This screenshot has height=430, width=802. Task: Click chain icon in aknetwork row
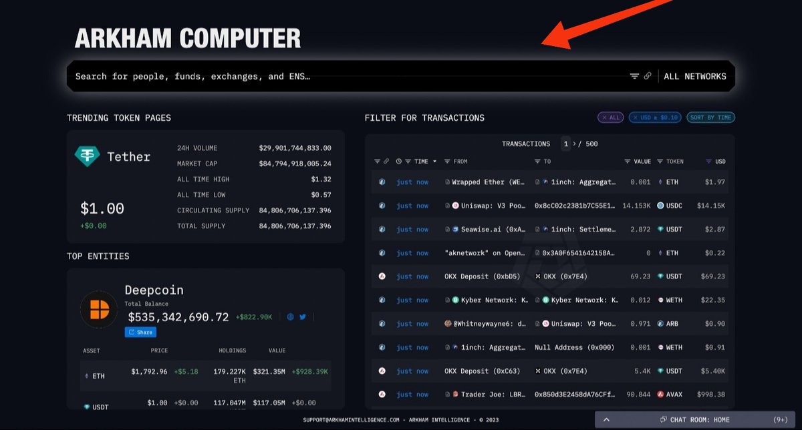coord(382,253)
